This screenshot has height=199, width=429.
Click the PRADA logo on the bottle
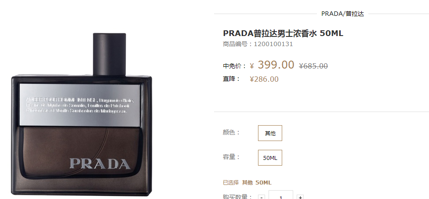point(100,163)
